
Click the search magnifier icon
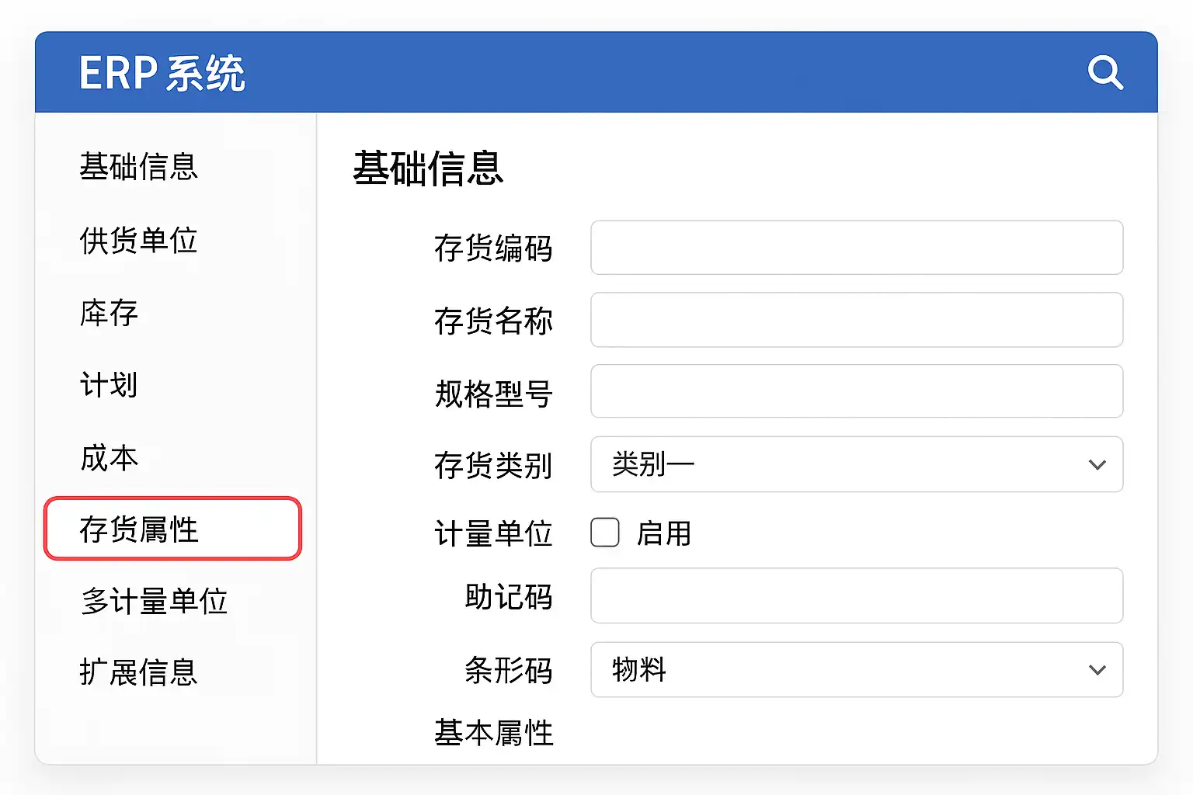tap(1105, 73)
